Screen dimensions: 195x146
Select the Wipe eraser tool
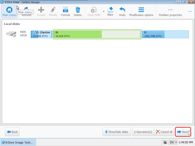pos(110,11)
